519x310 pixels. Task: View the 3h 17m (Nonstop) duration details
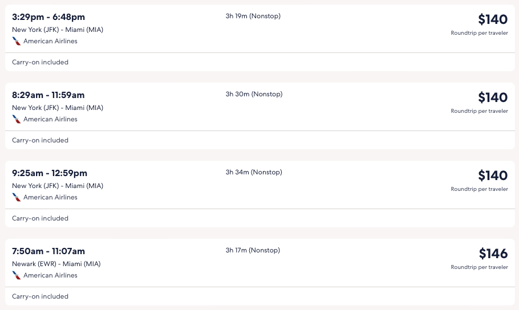(253, 250)
